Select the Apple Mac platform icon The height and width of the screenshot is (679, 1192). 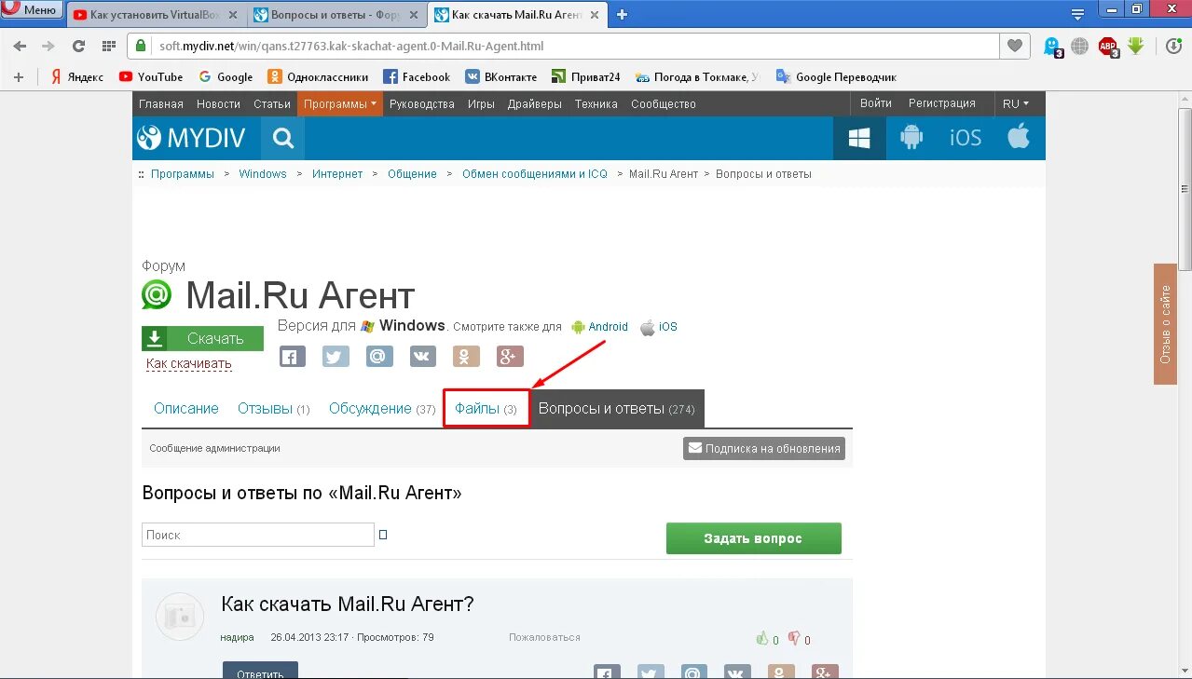(1019, 138)
